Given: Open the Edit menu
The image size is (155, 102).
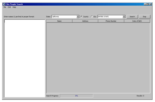Looking at the screenshot, I should point(9,7).
